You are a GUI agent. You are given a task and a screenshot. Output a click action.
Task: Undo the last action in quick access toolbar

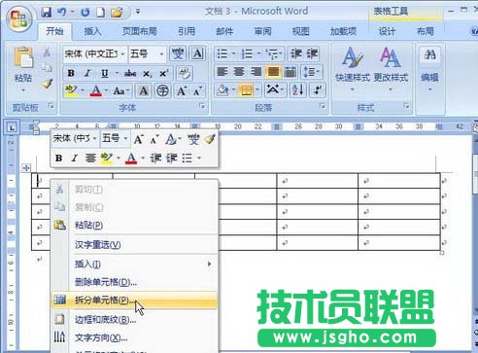(61, 13)
